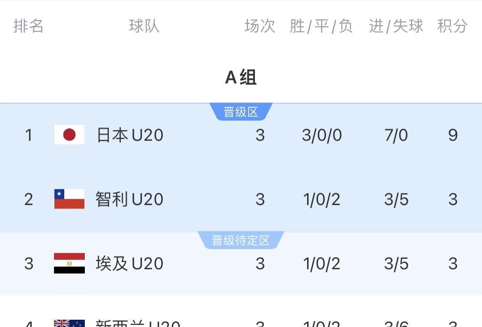The height and width of the screenshot is (327, 482).
Task: Click Japan's 9 points value
Action: tap(453, 135)
